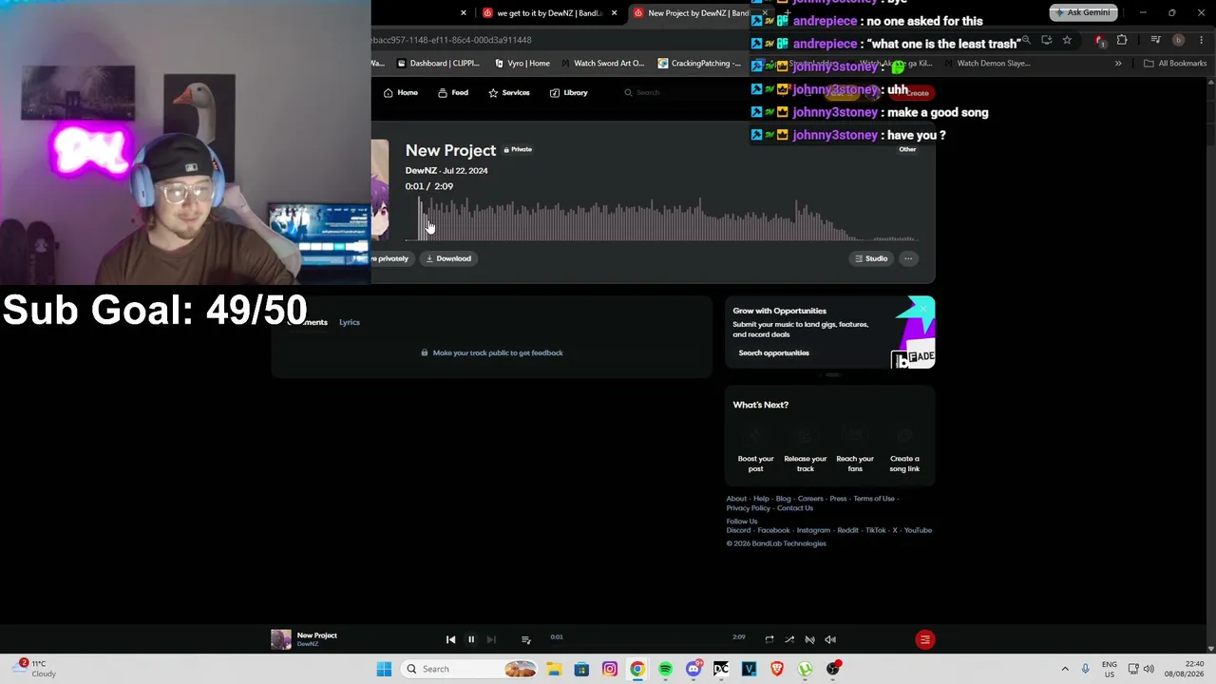The height and width of the screenshot is (684, 1216).
Task: Follow BandLab on Discord link
Action: (x=738, y=530)
